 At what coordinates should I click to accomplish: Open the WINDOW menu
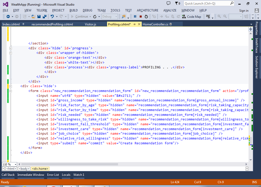[188, 10]
